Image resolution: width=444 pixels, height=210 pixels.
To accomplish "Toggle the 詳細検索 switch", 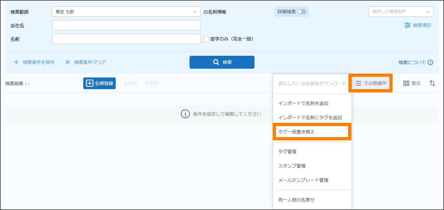I will (301, 12).
